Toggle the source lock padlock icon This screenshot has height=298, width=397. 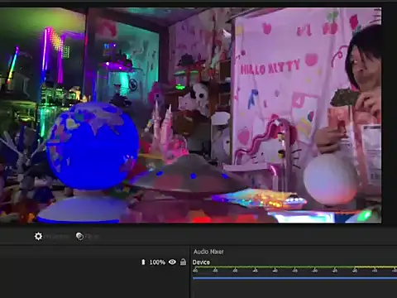183,262
